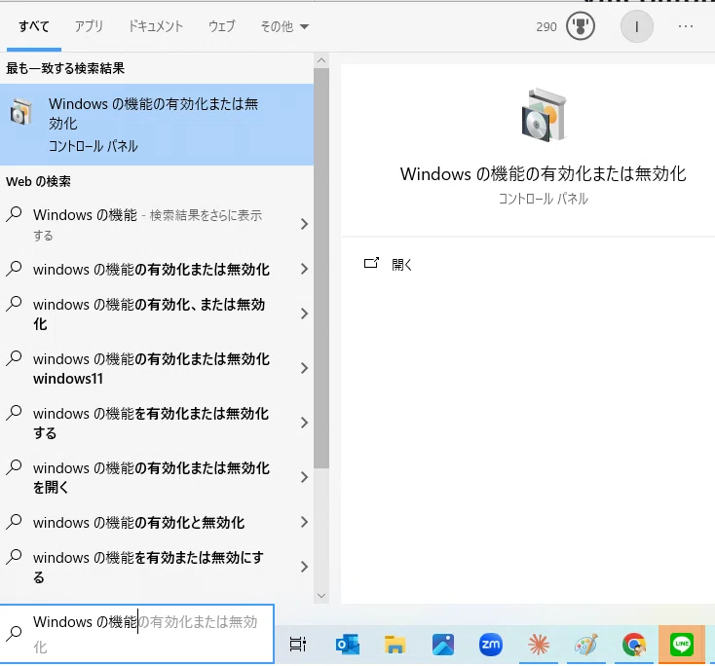The width and height of the screenshot is (715, 666).
Task: Open the その他 dropdown
Action: point(284,26)
